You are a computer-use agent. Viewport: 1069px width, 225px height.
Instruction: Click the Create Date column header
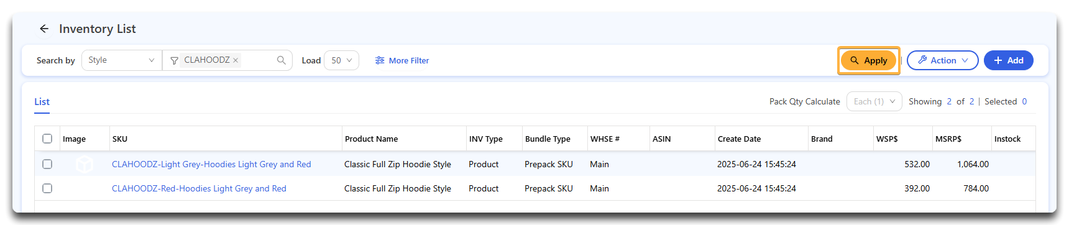click(x=739, y=139)
